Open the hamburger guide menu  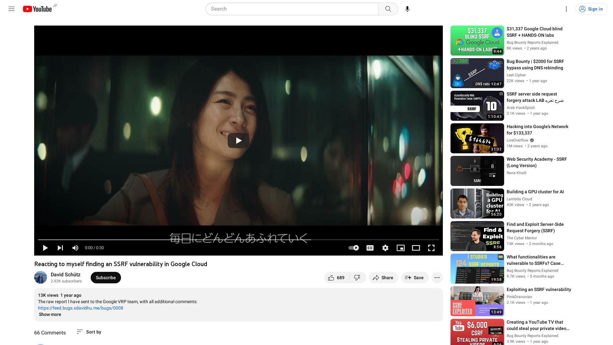tap(11, 9)
